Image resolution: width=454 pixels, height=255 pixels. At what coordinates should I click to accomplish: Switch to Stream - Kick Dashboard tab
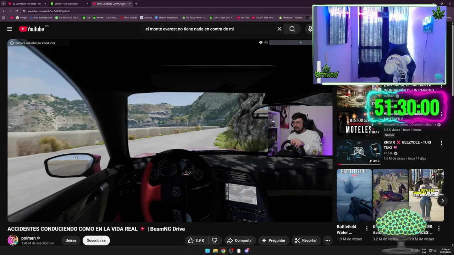67,4
